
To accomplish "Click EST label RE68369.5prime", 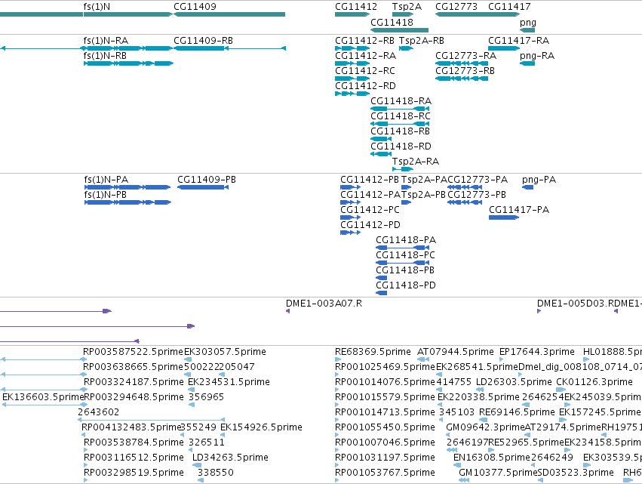I will (x=373, y=352).
